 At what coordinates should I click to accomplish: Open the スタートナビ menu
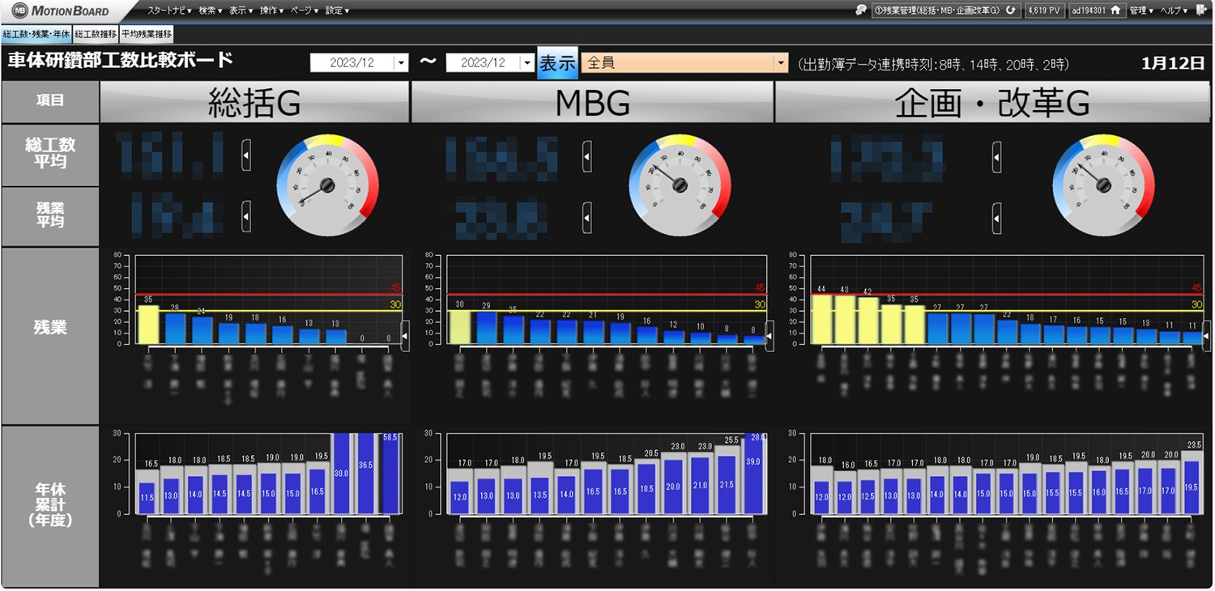168,11
